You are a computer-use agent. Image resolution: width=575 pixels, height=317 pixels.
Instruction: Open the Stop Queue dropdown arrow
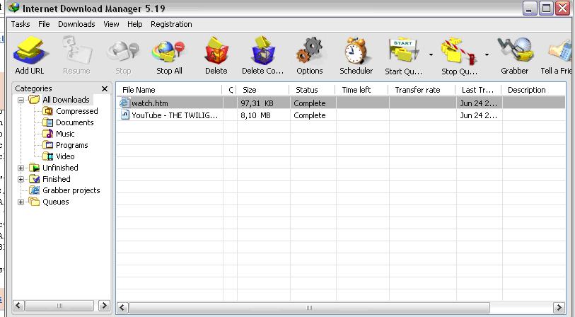[x=487, y=54]
